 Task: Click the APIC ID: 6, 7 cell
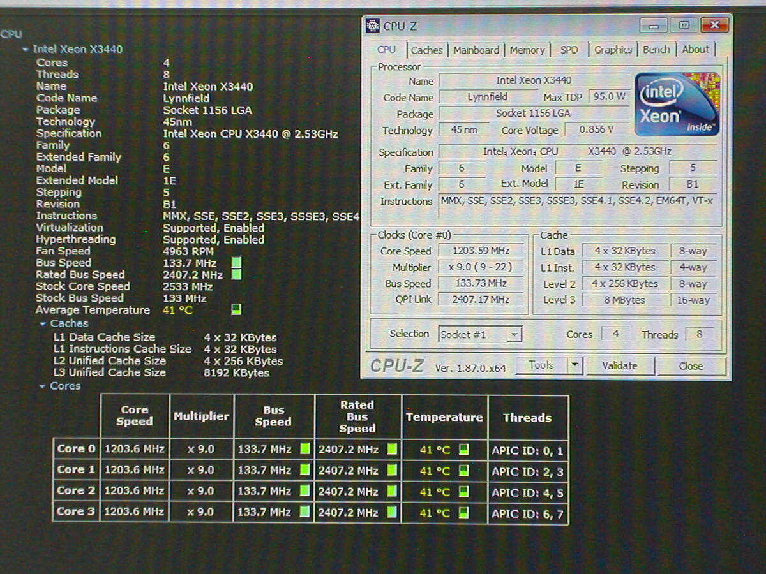pos(527,514)
